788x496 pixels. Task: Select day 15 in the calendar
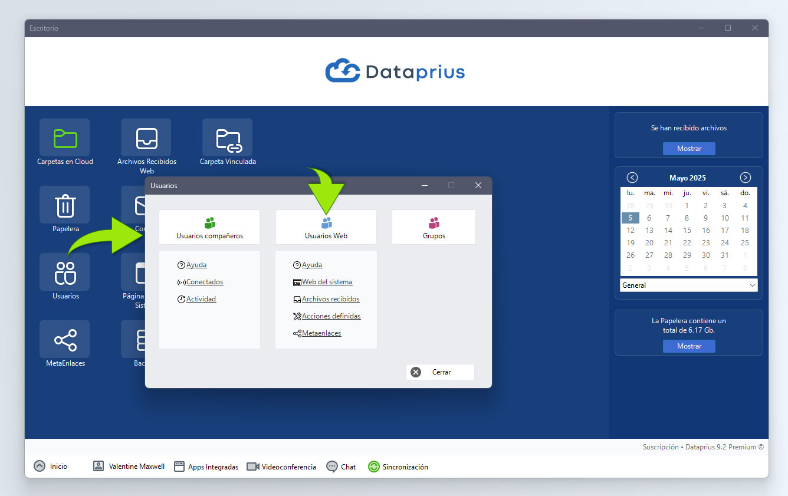click(x=687, y=231)
